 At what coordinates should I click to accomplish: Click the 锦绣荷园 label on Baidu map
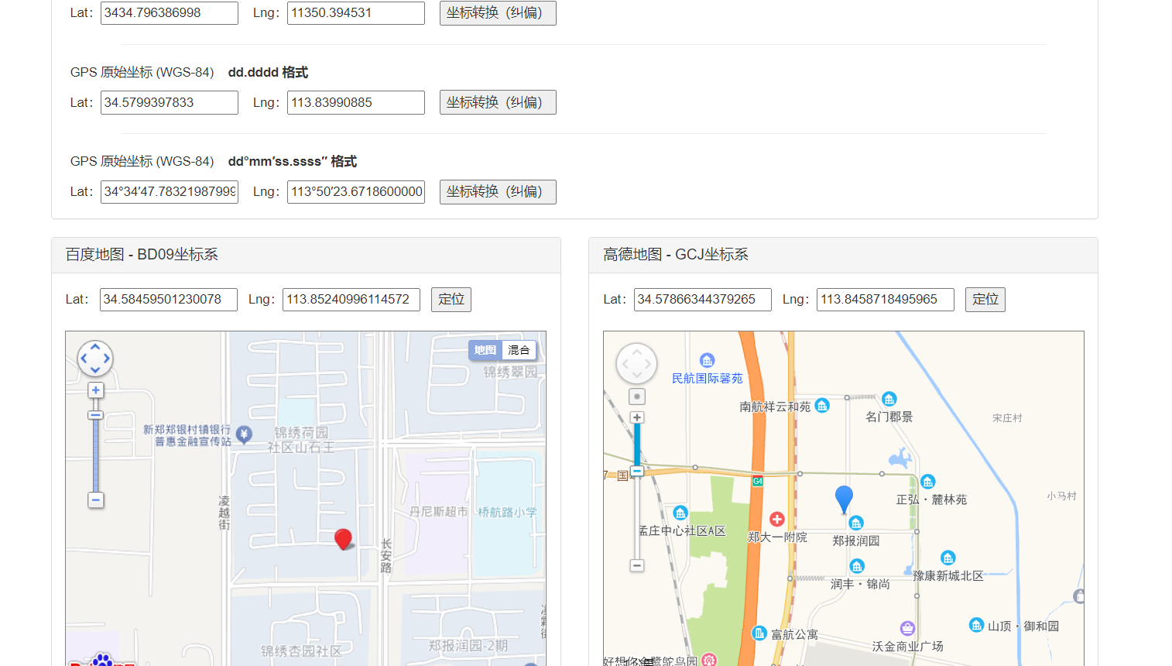tap(301, 433)
